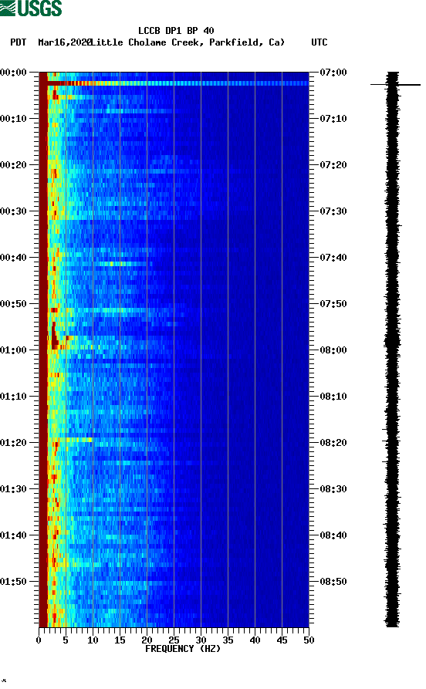This screenshot has width=426, height=689.
Task: Click the '00:30' PDT time label
Action: [x=13, y=211]
